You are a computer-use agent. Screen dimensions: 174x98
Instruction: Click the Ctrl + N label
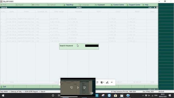pos(151,89)
